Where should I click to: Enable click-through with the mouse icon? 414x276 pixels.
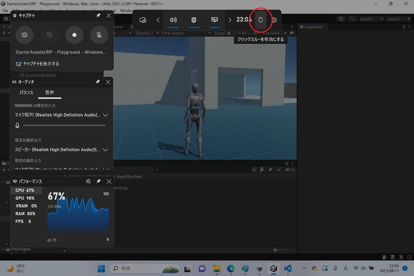pyautogui.click(x=260, y=20)
